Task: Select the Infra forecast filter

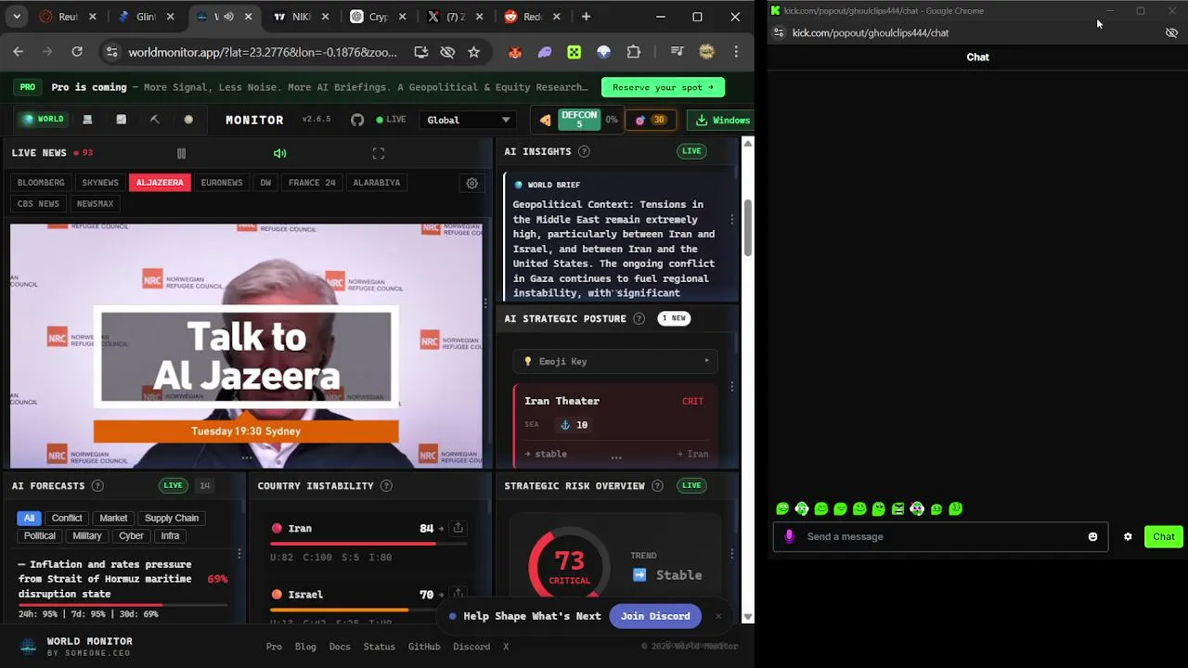Action: click(x=170, y=536)
